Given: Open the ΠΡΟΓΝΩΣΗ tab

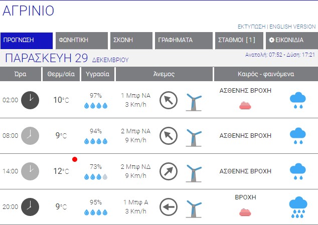Looking at the screenshot, I should [x=27, y=41].
